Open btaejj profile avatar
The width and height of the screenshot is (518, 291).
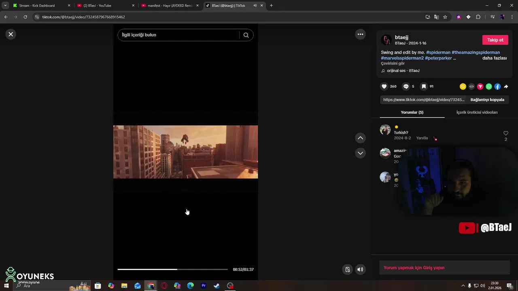pos(386,40)
